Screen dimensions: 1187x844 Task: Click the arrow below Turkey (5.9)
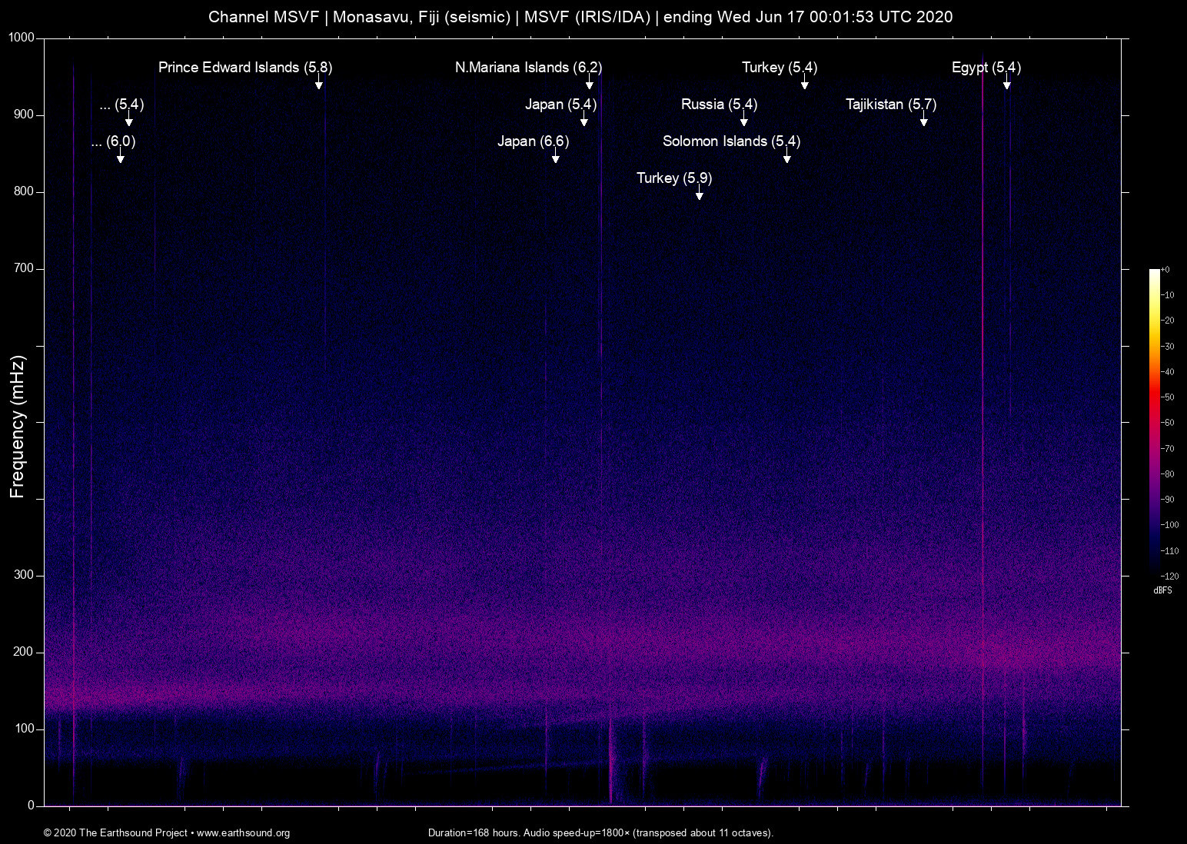[x=699, y=194]
